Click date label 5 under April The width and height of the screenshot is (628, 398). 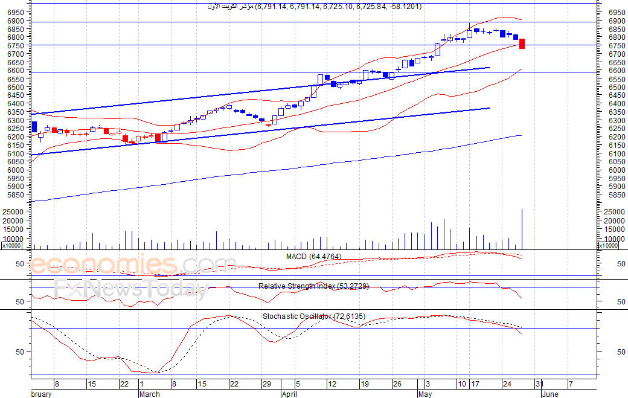[x=298, y=384]
